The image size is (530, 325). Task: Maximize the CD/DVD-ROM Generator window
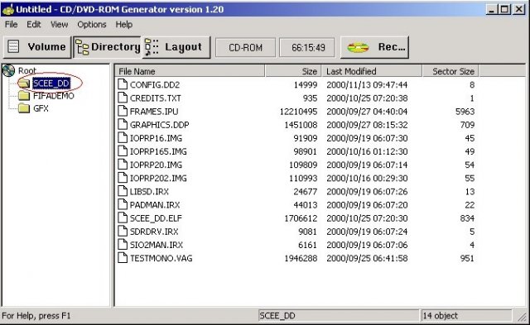coord(504,9)
